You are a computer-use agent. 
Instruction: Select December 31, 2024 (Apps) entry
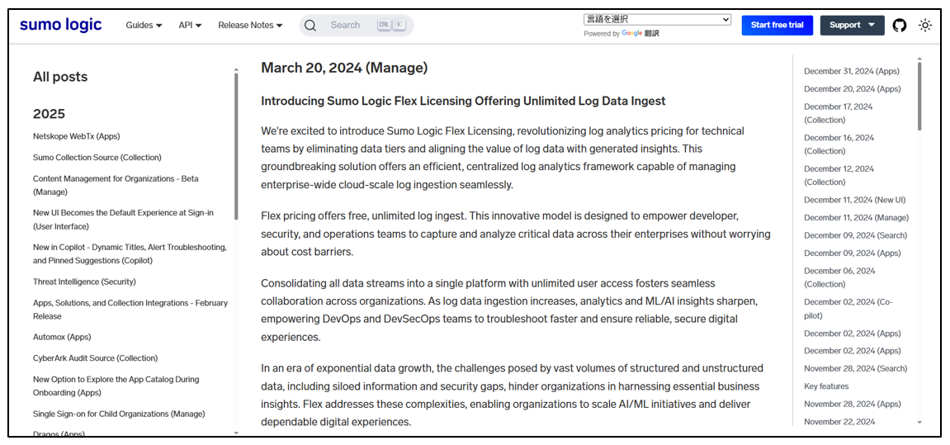pos(852,72)
